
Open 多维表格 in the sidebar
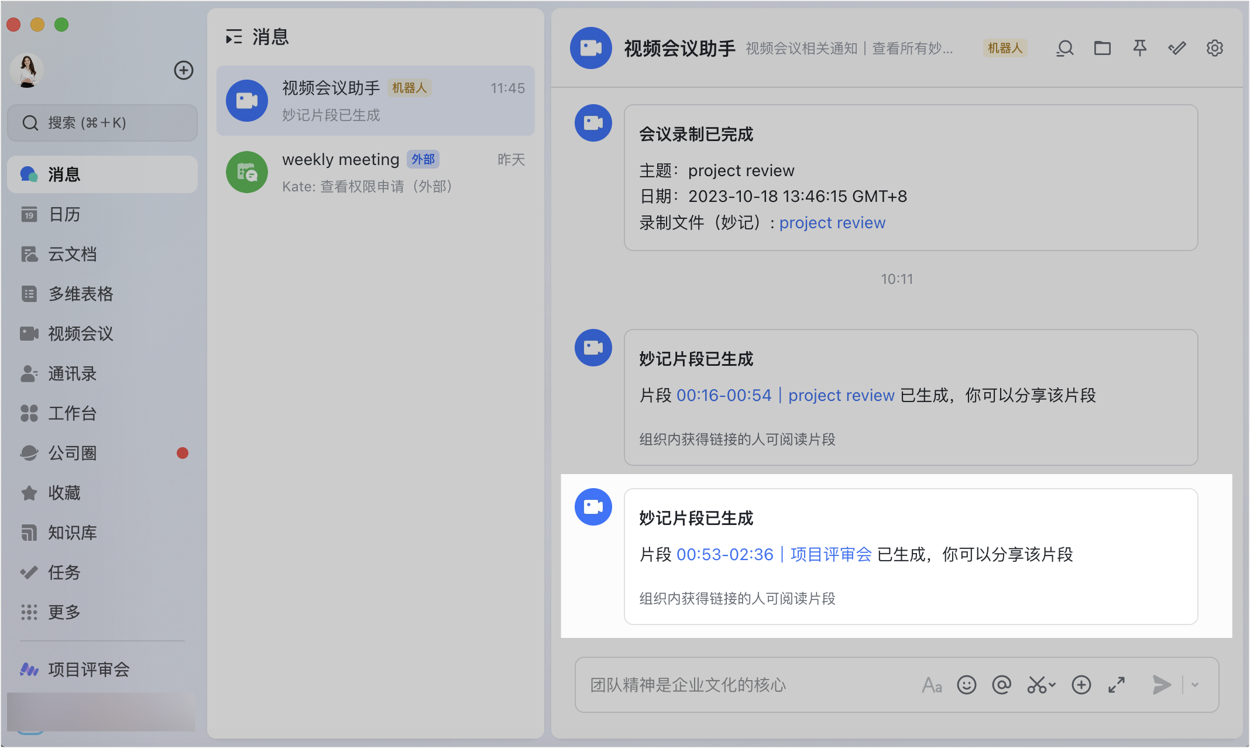(x=102, y=294)
